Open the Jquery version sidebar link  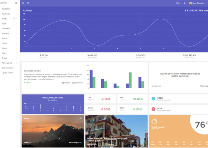coord(8,73)
